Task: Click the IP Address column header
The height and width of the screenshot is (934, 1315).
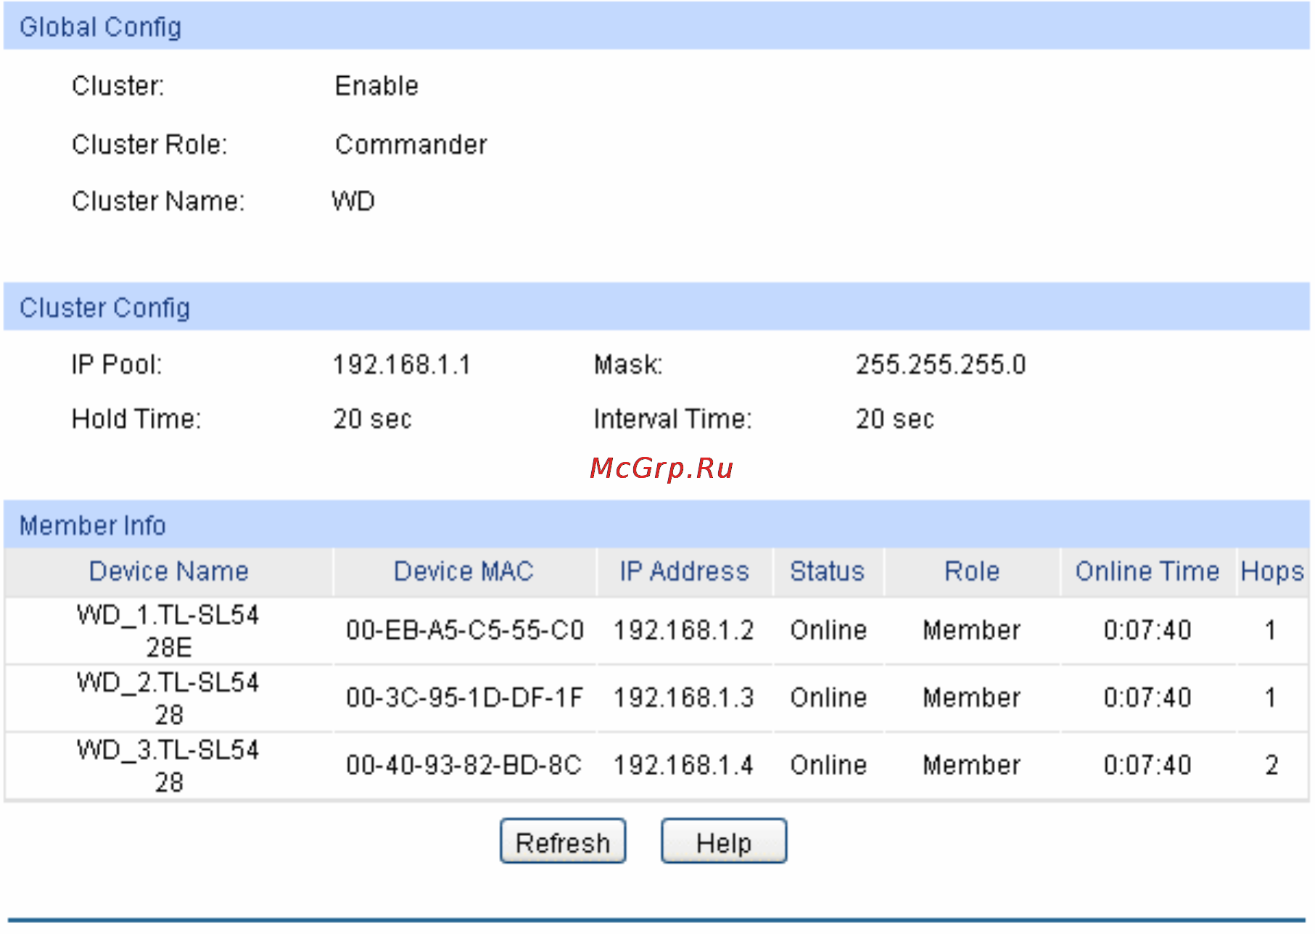Action: click(x=684, y=571)
